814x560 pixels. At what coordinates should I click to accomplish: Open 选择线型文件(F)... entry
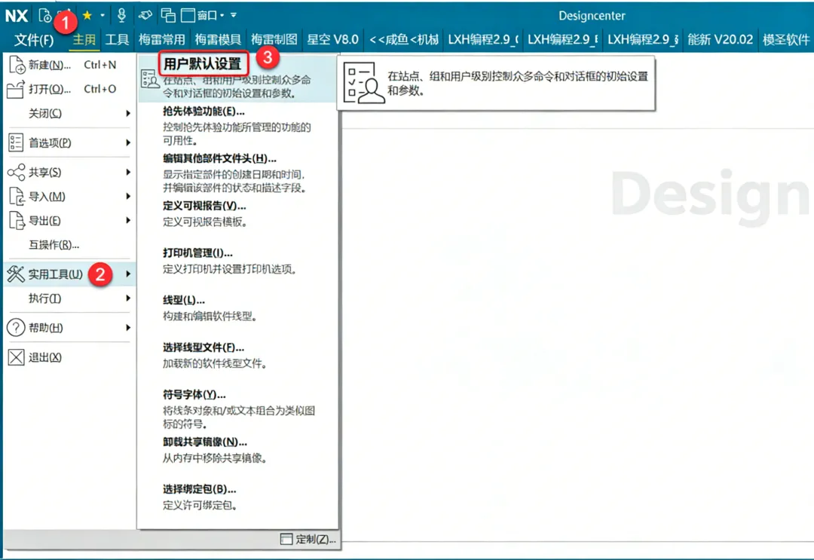pyautogui.click(x=203, y=347)
